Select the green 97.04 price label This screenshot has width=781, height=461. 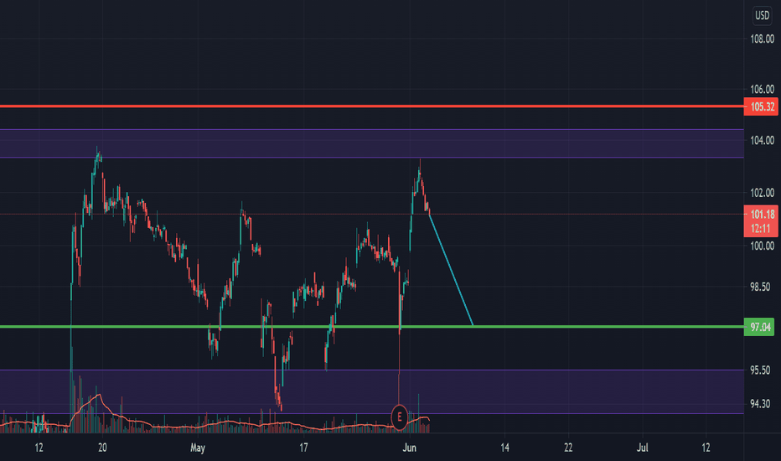click(x=759, y=327)
